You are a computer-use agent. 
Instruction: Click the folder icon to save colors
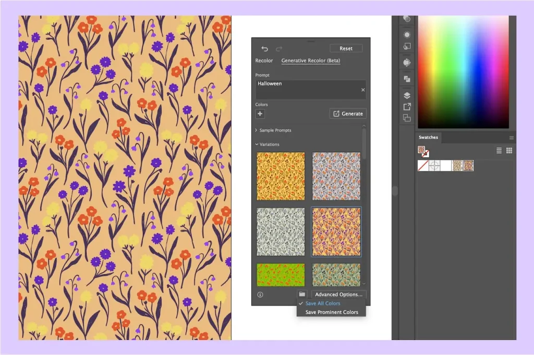[x=302, y=295]
